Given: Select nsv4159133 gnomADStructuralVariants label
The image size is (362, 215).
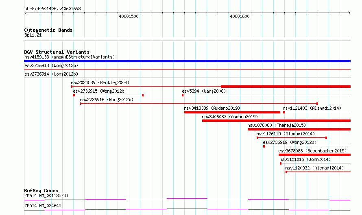Looking at the screenshot, I should 70,57.
